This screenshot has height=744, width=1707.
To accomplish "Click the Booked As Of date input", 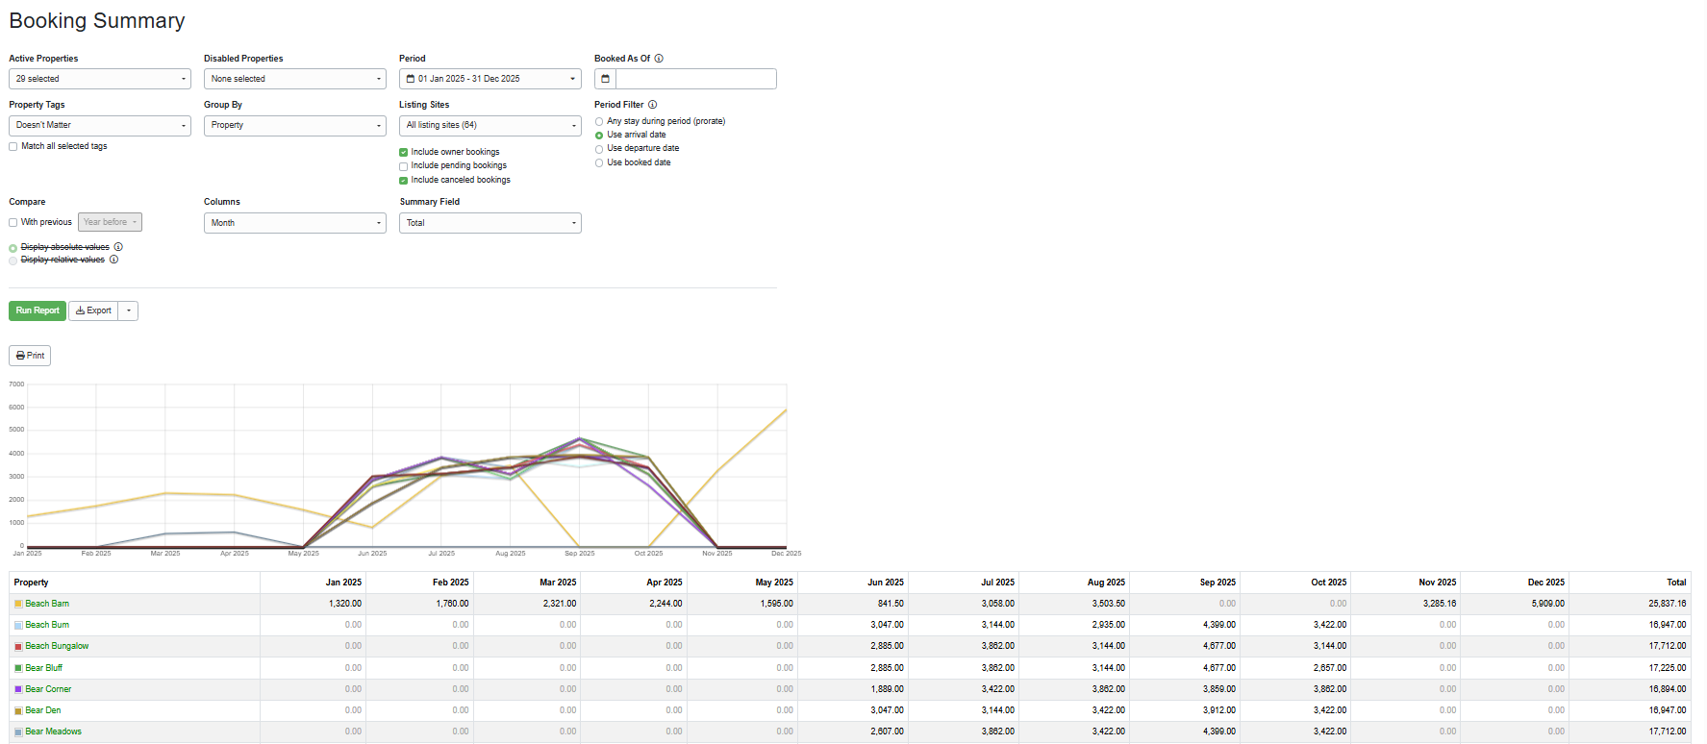I will click(x=695, y=79).
